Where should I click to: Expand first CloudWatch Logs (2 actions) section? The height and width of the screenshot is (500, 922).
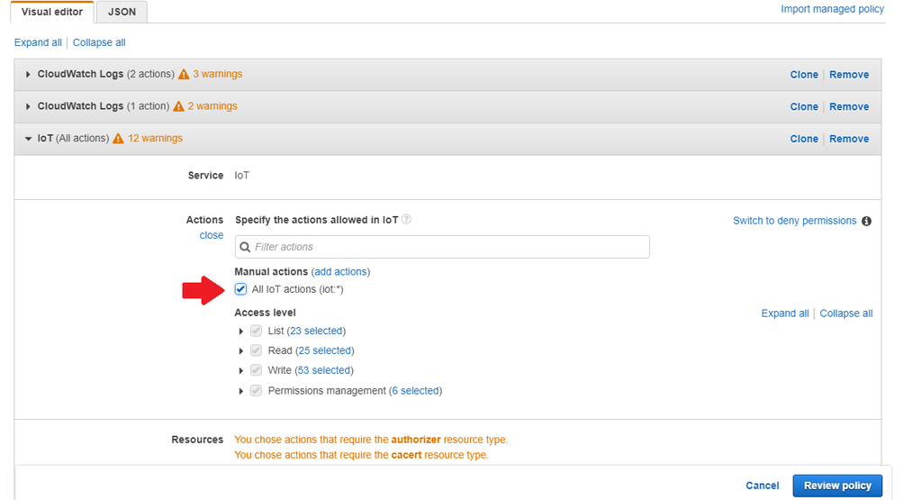(29, 75)
